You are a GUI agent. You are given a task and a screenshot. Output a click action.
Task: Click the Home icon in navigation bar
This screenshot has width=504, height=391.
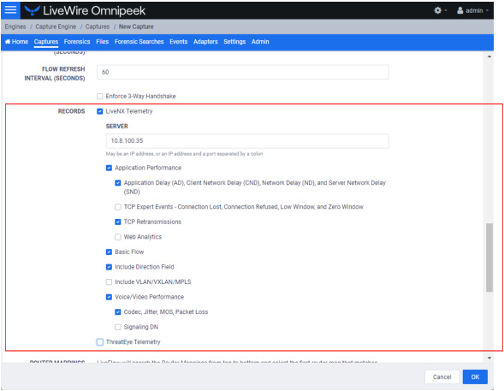pos(8,41)
